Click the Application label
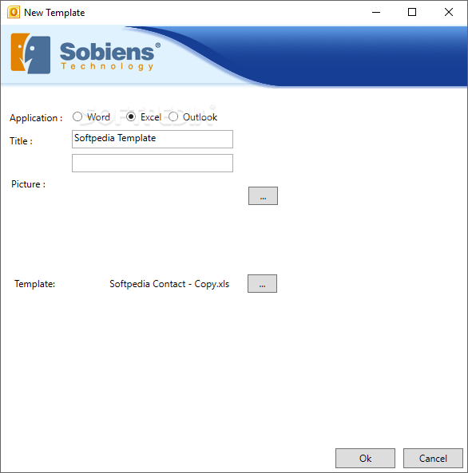 [36, 118]
